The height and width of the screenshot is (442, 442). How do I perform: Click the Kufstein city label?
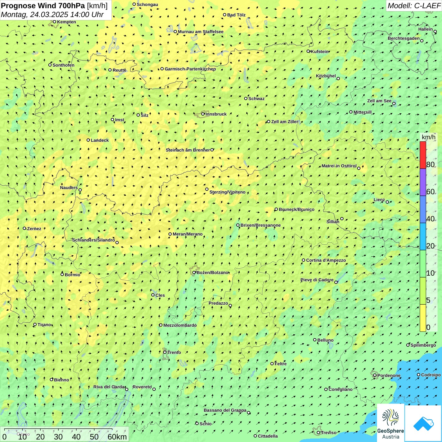pos(320,51)
